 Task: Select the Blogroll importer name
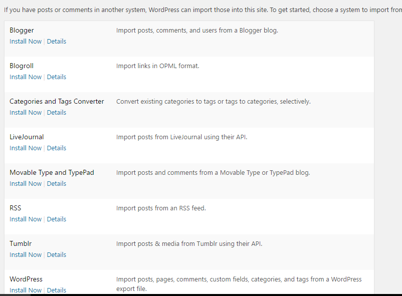(22, 66)
